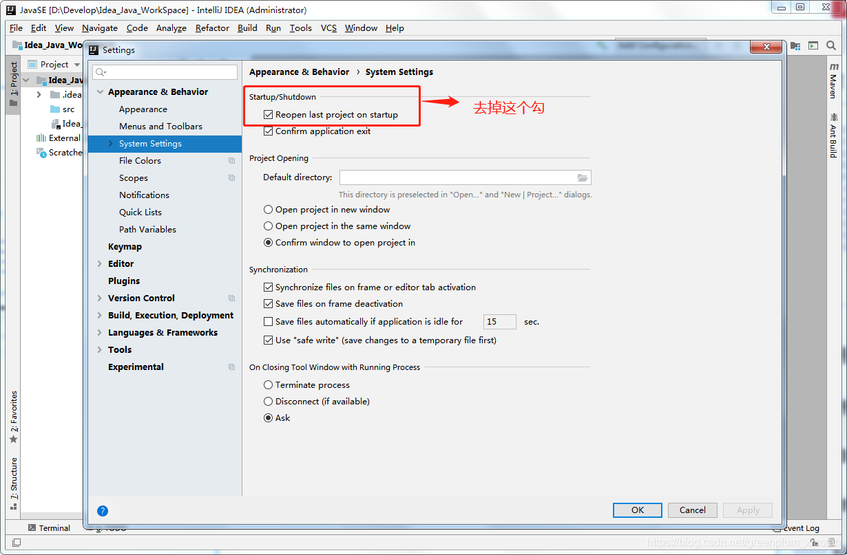Viewport: 847px width, 555px height.
Task: Open the Refactor menu
Action: coord(212,28)
